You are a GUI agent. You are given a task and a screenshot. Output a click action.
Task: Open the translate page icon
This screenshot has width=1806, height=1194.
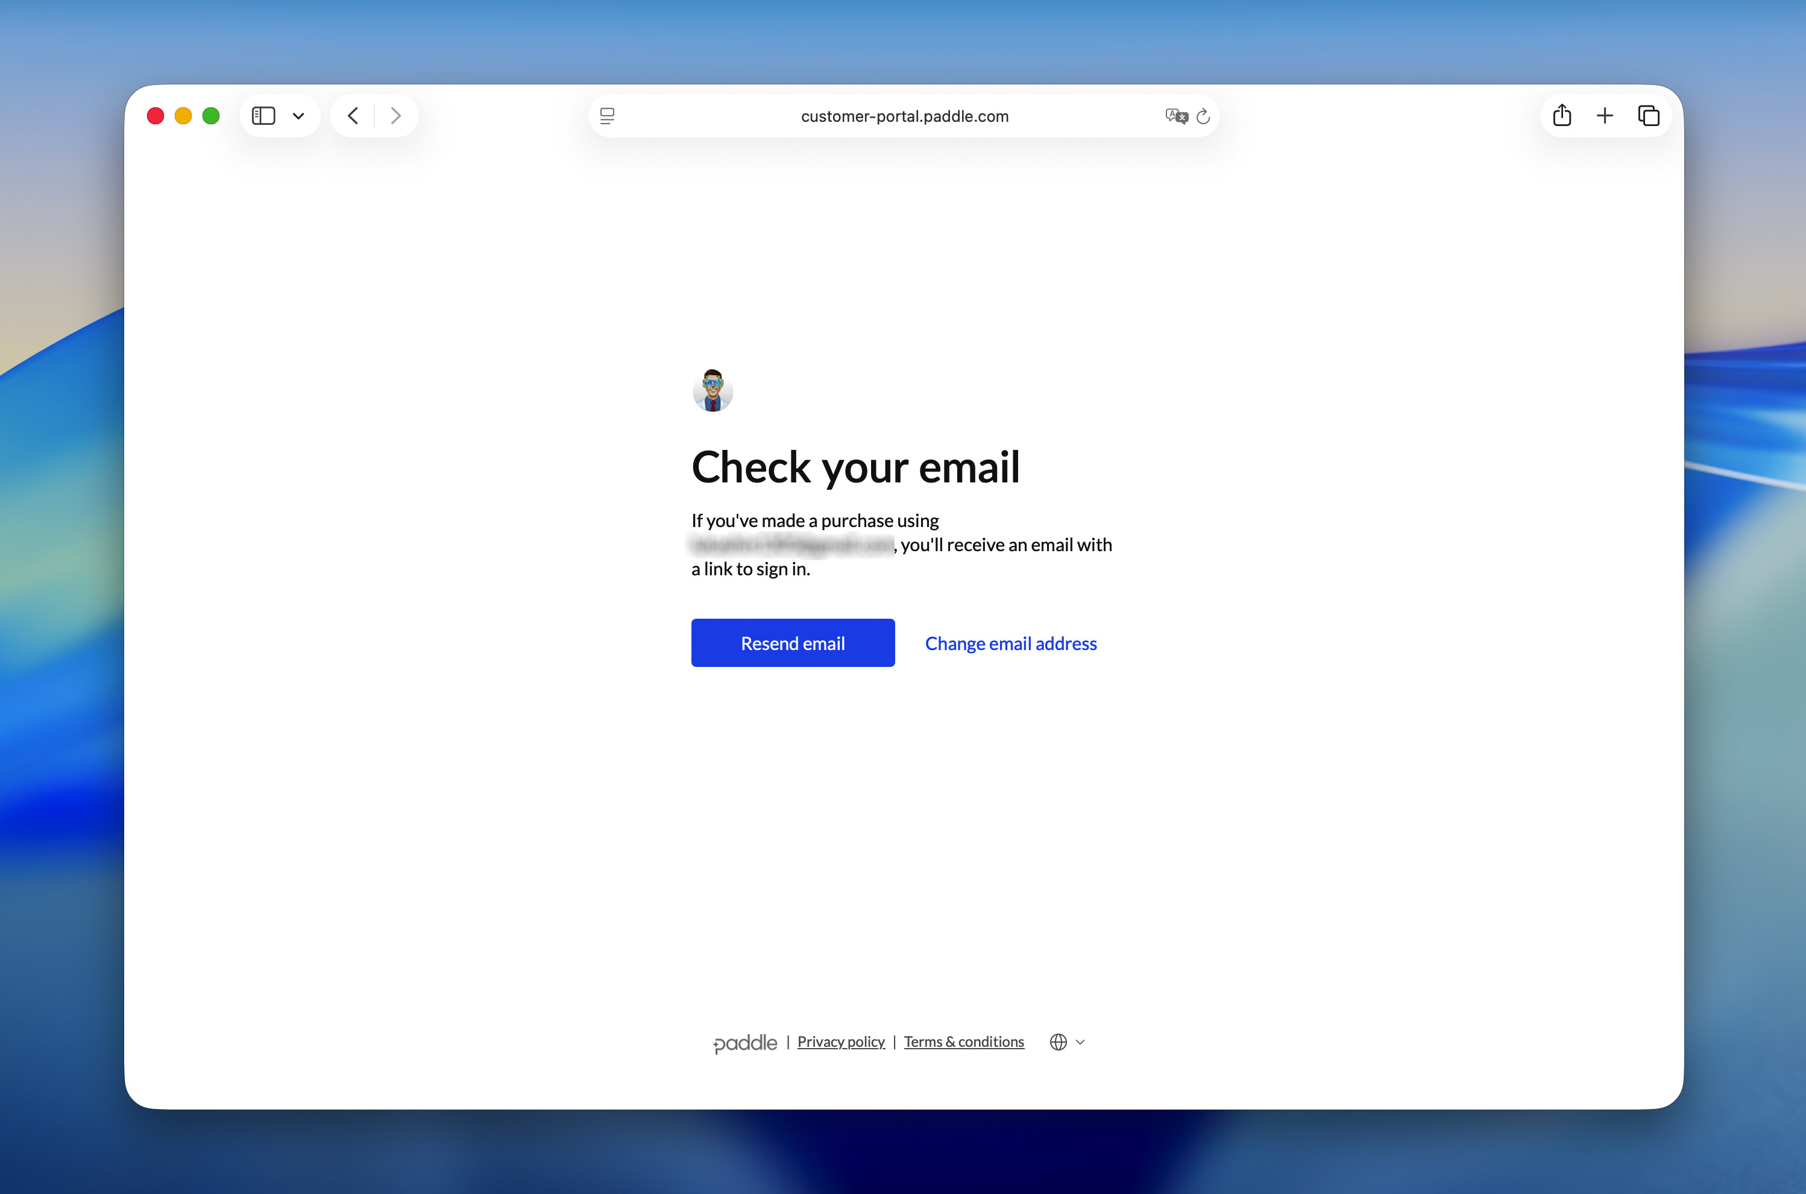(x=1176, y=116)
